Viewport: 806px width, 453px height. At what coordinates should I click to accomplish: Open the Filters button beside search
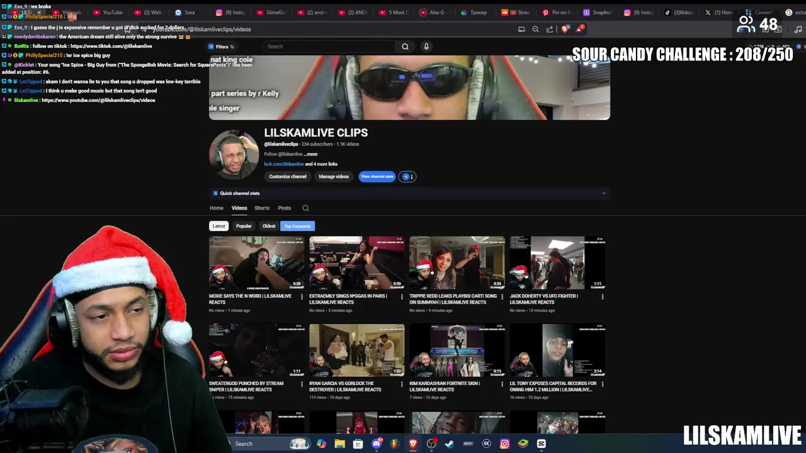pos(222,47)
